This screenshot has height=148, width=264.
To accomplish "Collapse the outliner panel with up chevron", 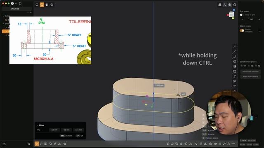I will [x=31, y=13].
